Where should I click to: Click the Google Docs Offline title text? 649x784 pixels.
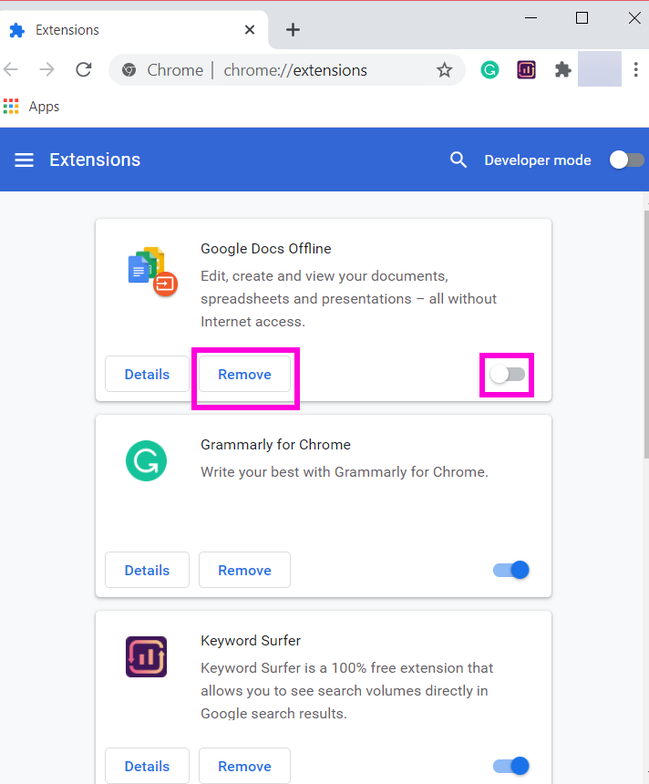point(266,249)
